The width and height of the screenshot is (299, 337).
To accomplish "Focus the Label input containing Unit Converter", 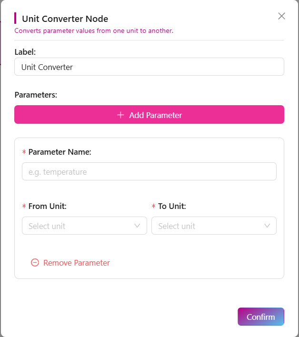I will (x=149, y=67).
